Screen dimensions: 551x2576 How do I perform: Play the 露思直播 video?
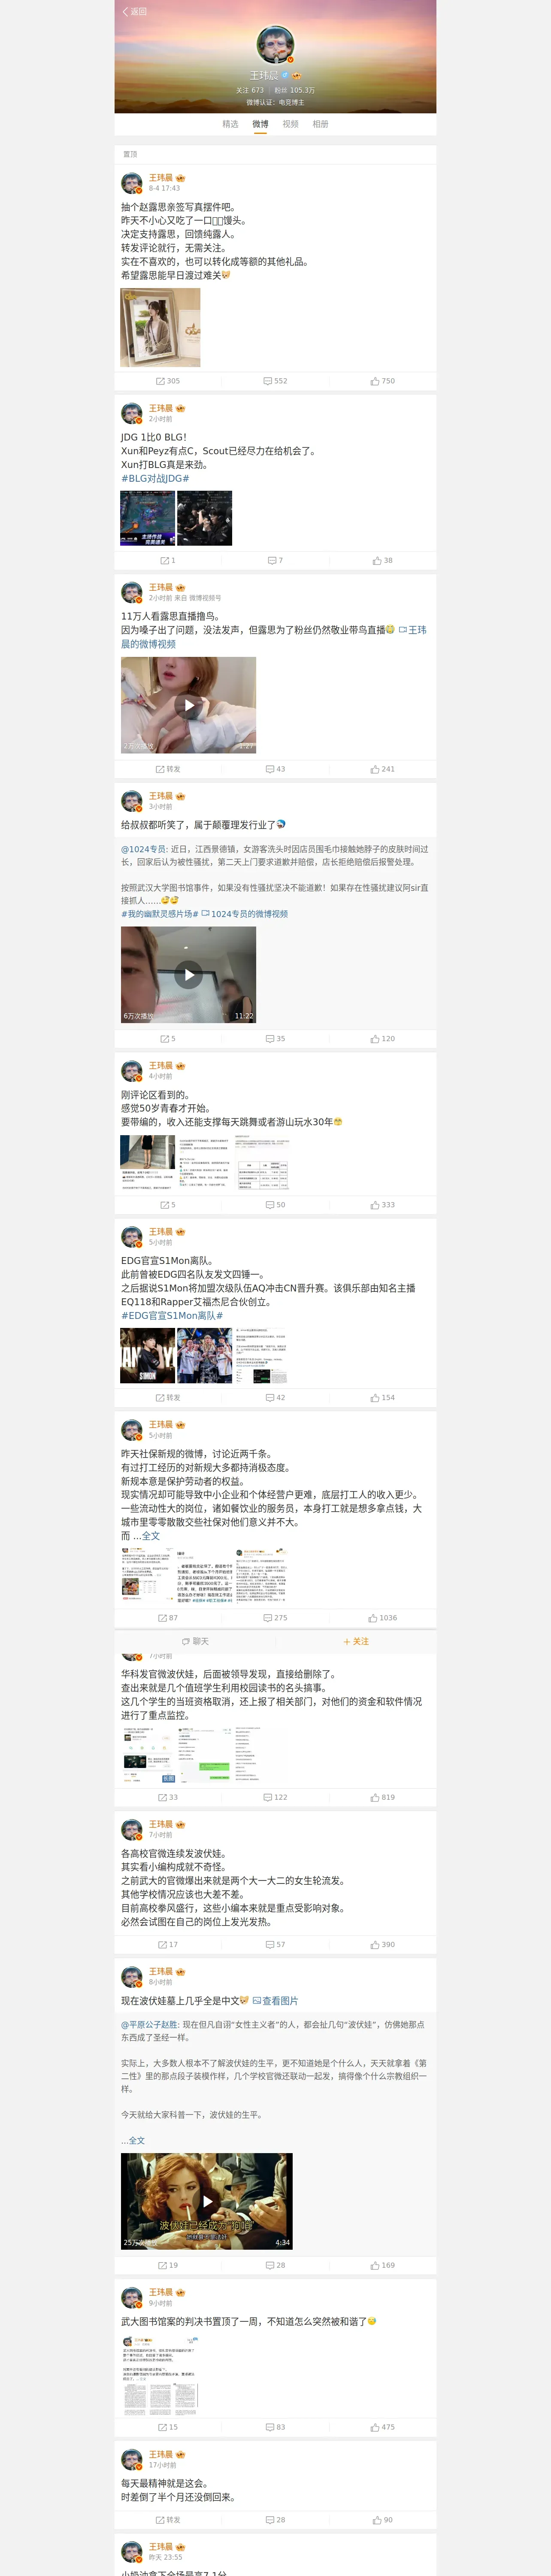pos(188,705)
